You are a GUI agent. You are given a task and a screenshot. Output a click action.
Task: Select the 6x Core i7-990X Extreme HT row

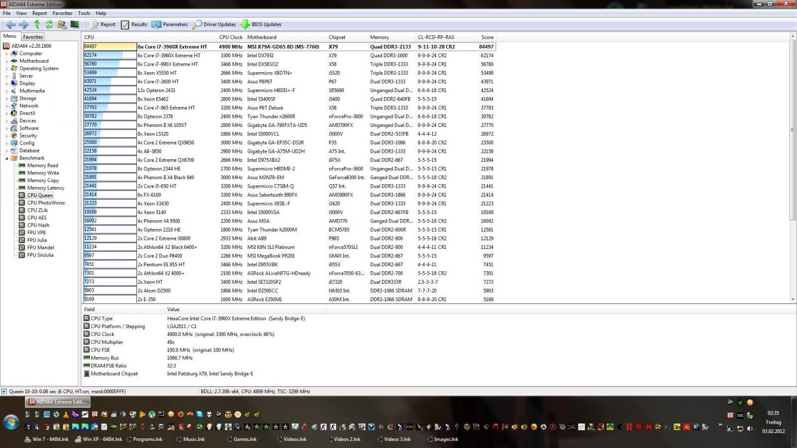[x=289, y=64]
